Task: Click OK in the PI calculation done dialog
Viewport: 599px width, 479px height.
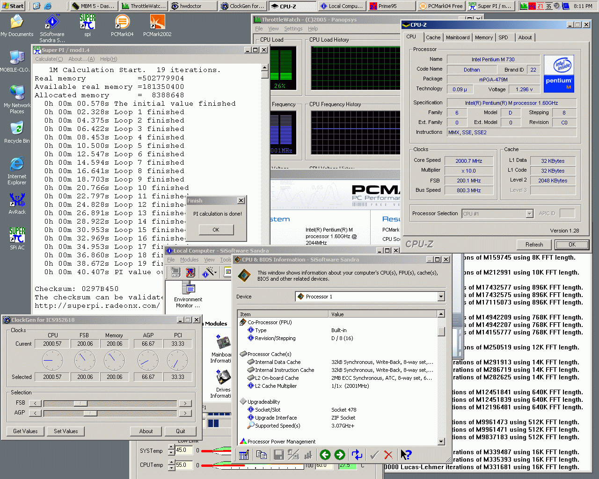Action: tap(216, 230)
